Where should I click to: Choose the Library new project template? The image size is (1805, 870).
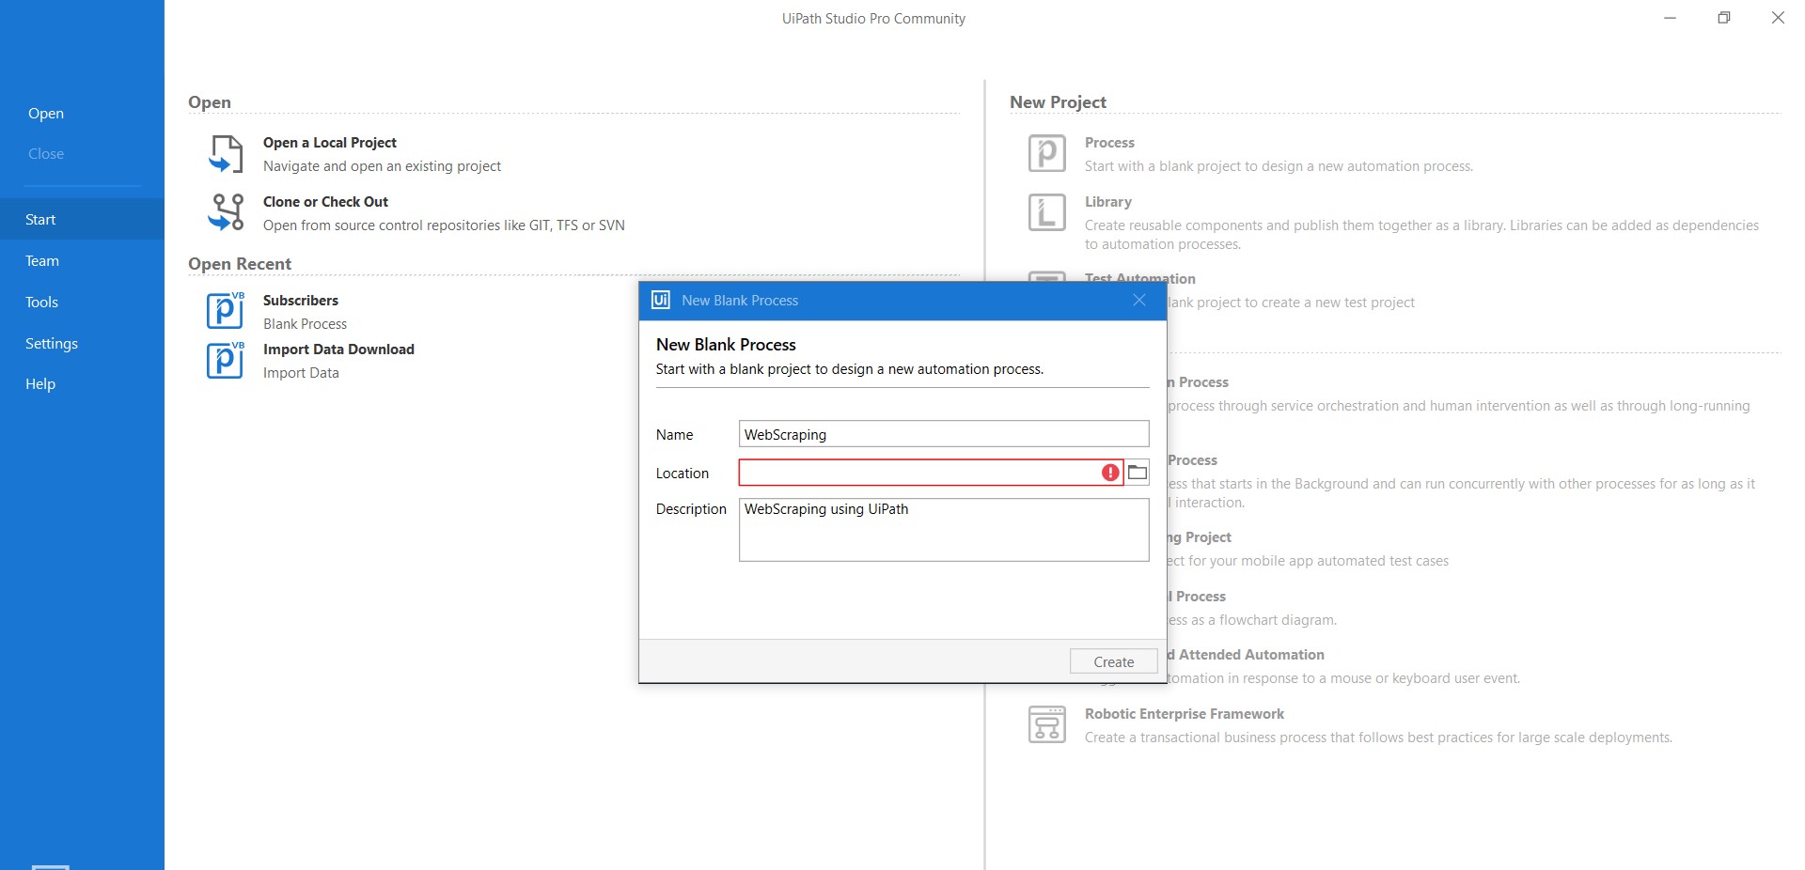(x=1108, y=202)
